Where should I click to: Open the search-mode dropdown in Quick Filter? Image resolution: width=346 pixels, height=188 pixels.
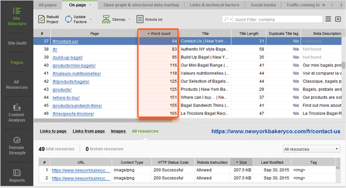click(x=228, y=19)
